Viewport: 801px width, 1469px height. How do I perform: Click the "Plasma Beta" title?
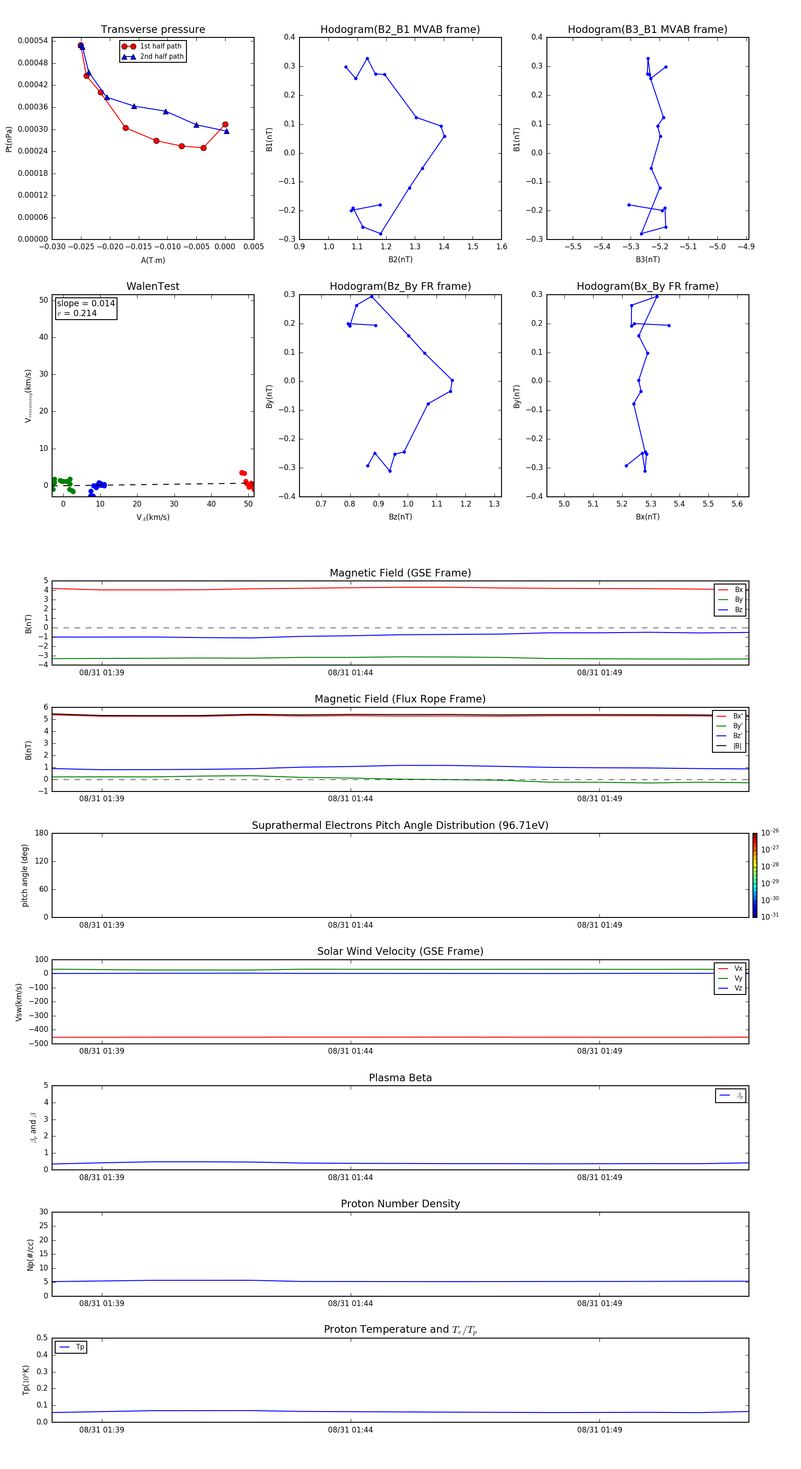(400, 1078)
